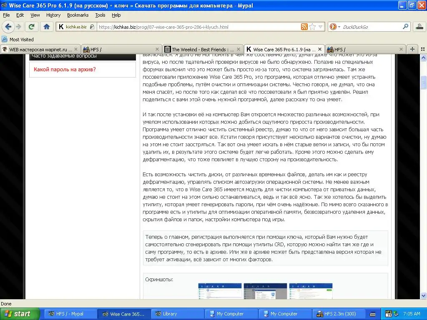The width and height of the screenshot is (427, 320).
Task: Open the URL history dropdown arrow
Action: click(x=321, y=27)
